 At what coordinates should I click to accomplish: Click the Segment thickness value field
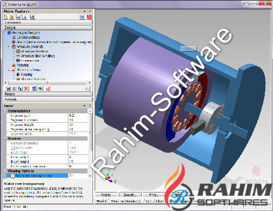pos(78,120)
